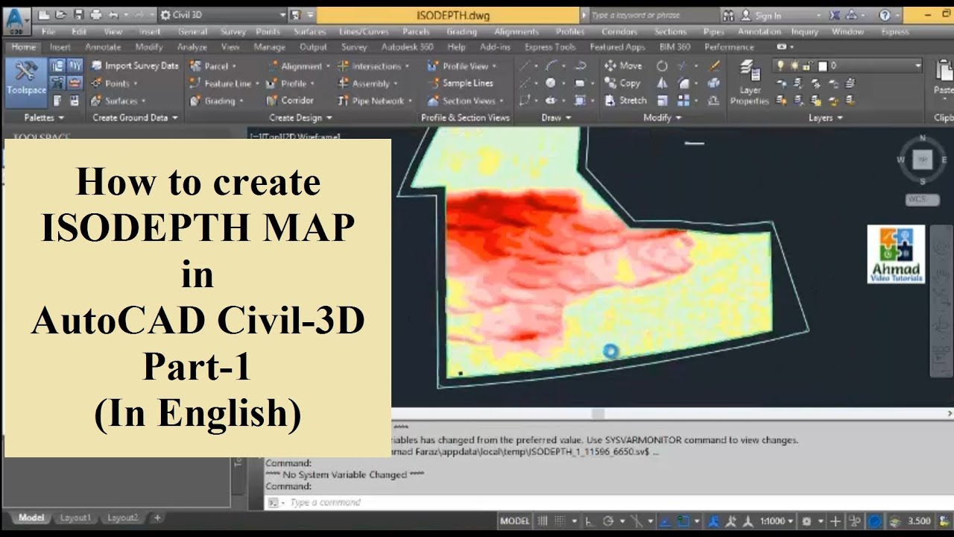Click the Open file icon in quick access toolbar
Image resolution: width=954 pixels, height=537 pixels.
click(x=60, y=15)
